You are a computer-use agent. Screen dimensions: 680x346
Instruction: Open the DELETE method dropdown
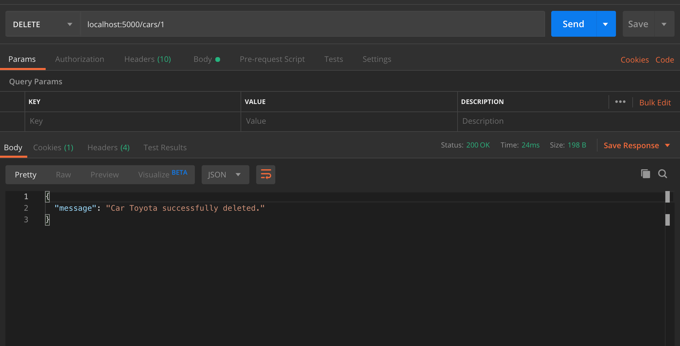pyautogui.click(x=69, y=24)
